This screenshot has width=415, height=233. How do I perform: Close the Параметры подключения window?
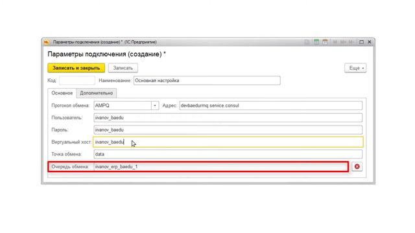tap(370, 42)
